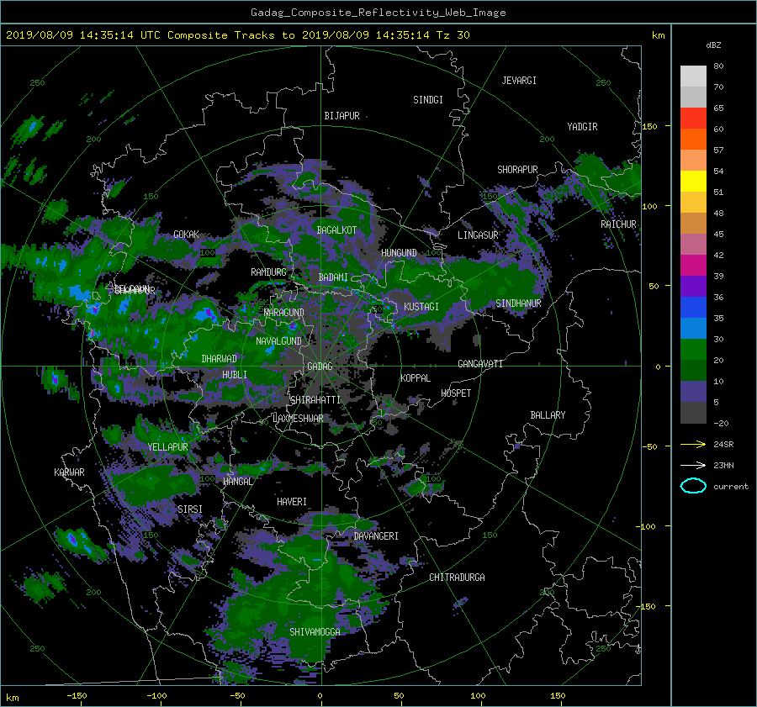This screenshot has height=707, width=757.
Task: Click the NAVALGUND city label
Action: tap(278, 341)
